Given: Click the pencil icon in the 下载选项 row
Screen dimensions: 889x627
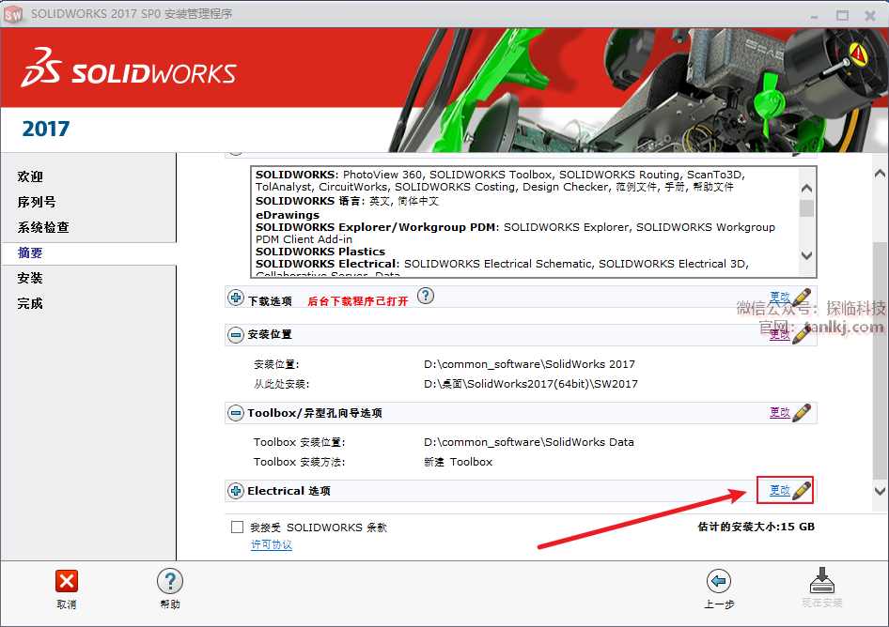Looking at the screenshot, I should (802, 298).
